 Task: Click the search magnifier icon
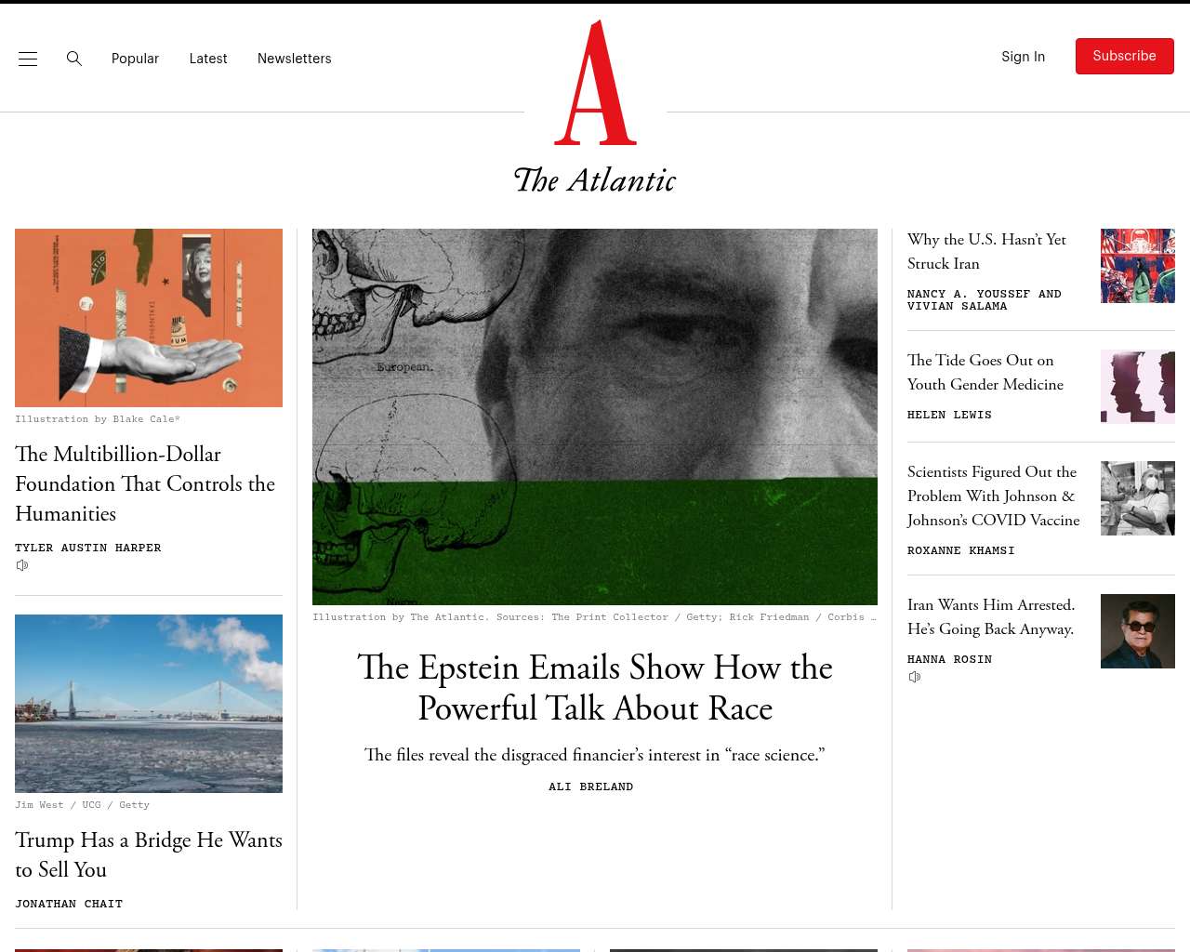click(x=74, y=59)
